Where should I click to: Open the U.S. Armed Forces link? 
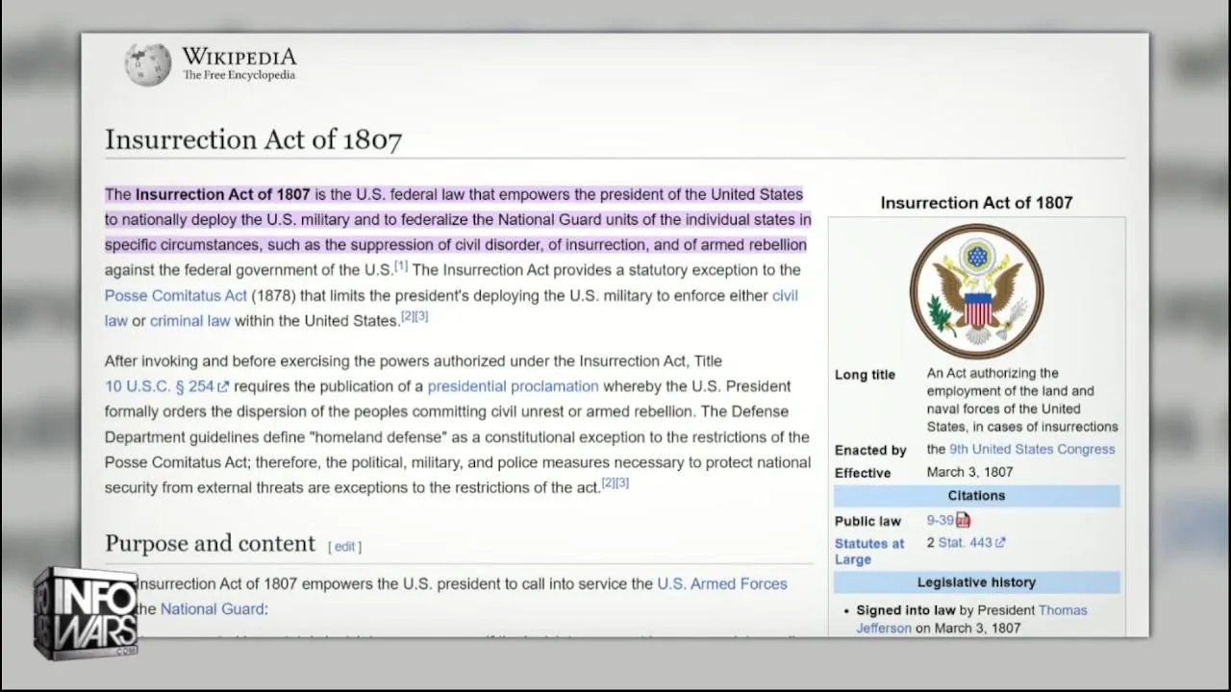click(x=721, y=583)
